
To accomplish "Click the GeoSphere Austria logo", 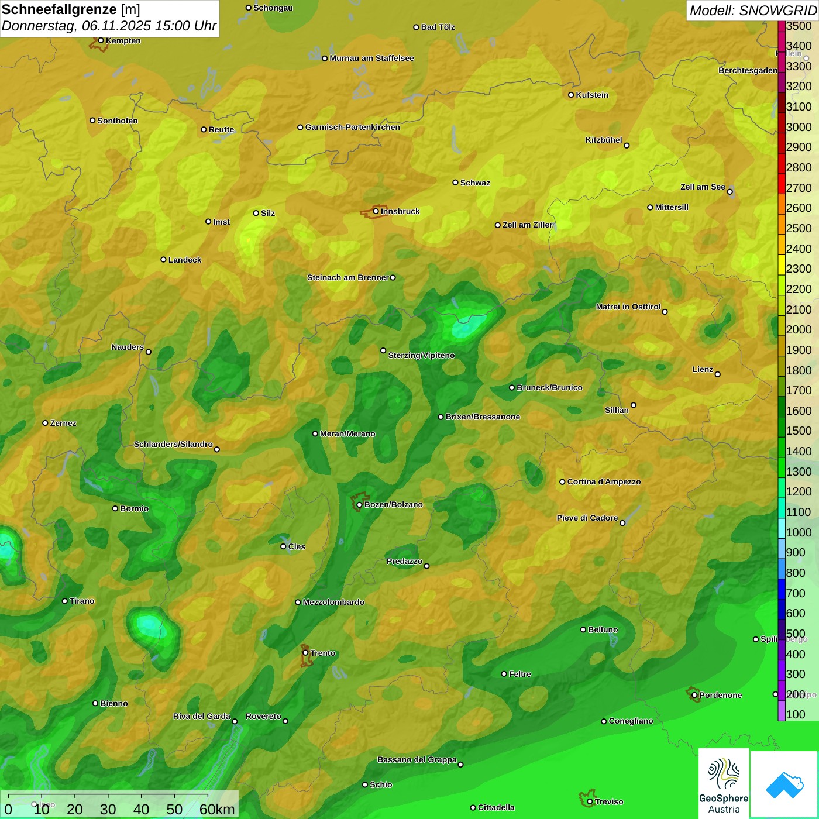I will 724,783.
